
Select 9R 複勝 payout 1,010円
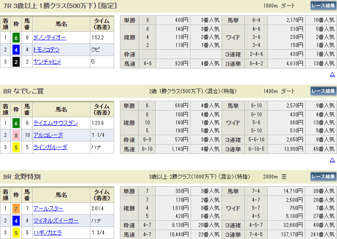(x=180, y=208)
